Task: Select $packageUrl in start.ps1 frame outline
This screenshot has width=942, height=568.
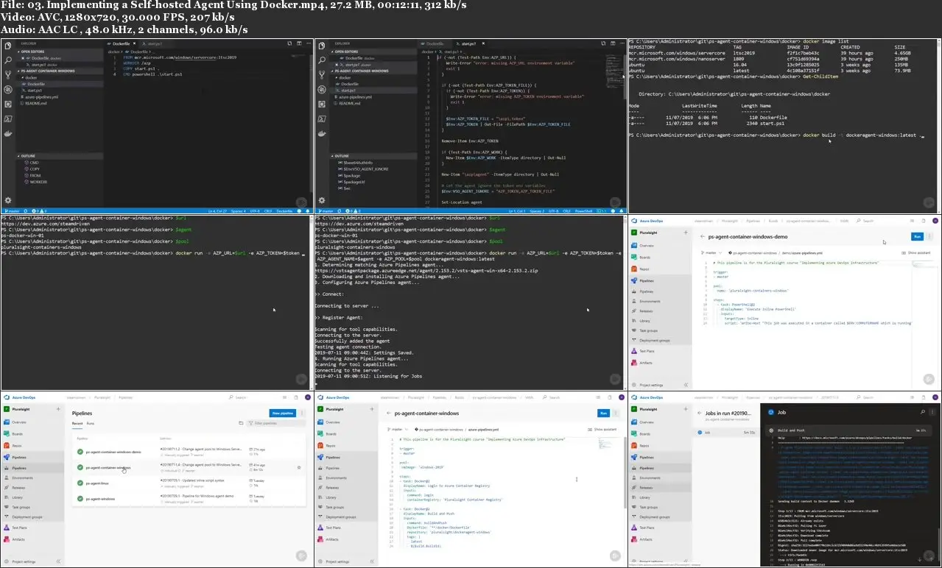Action: (354, 182)
